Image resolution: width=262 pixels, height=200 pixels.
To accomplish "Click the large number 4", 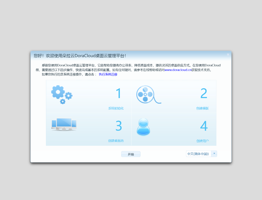I will coord(204,126).
